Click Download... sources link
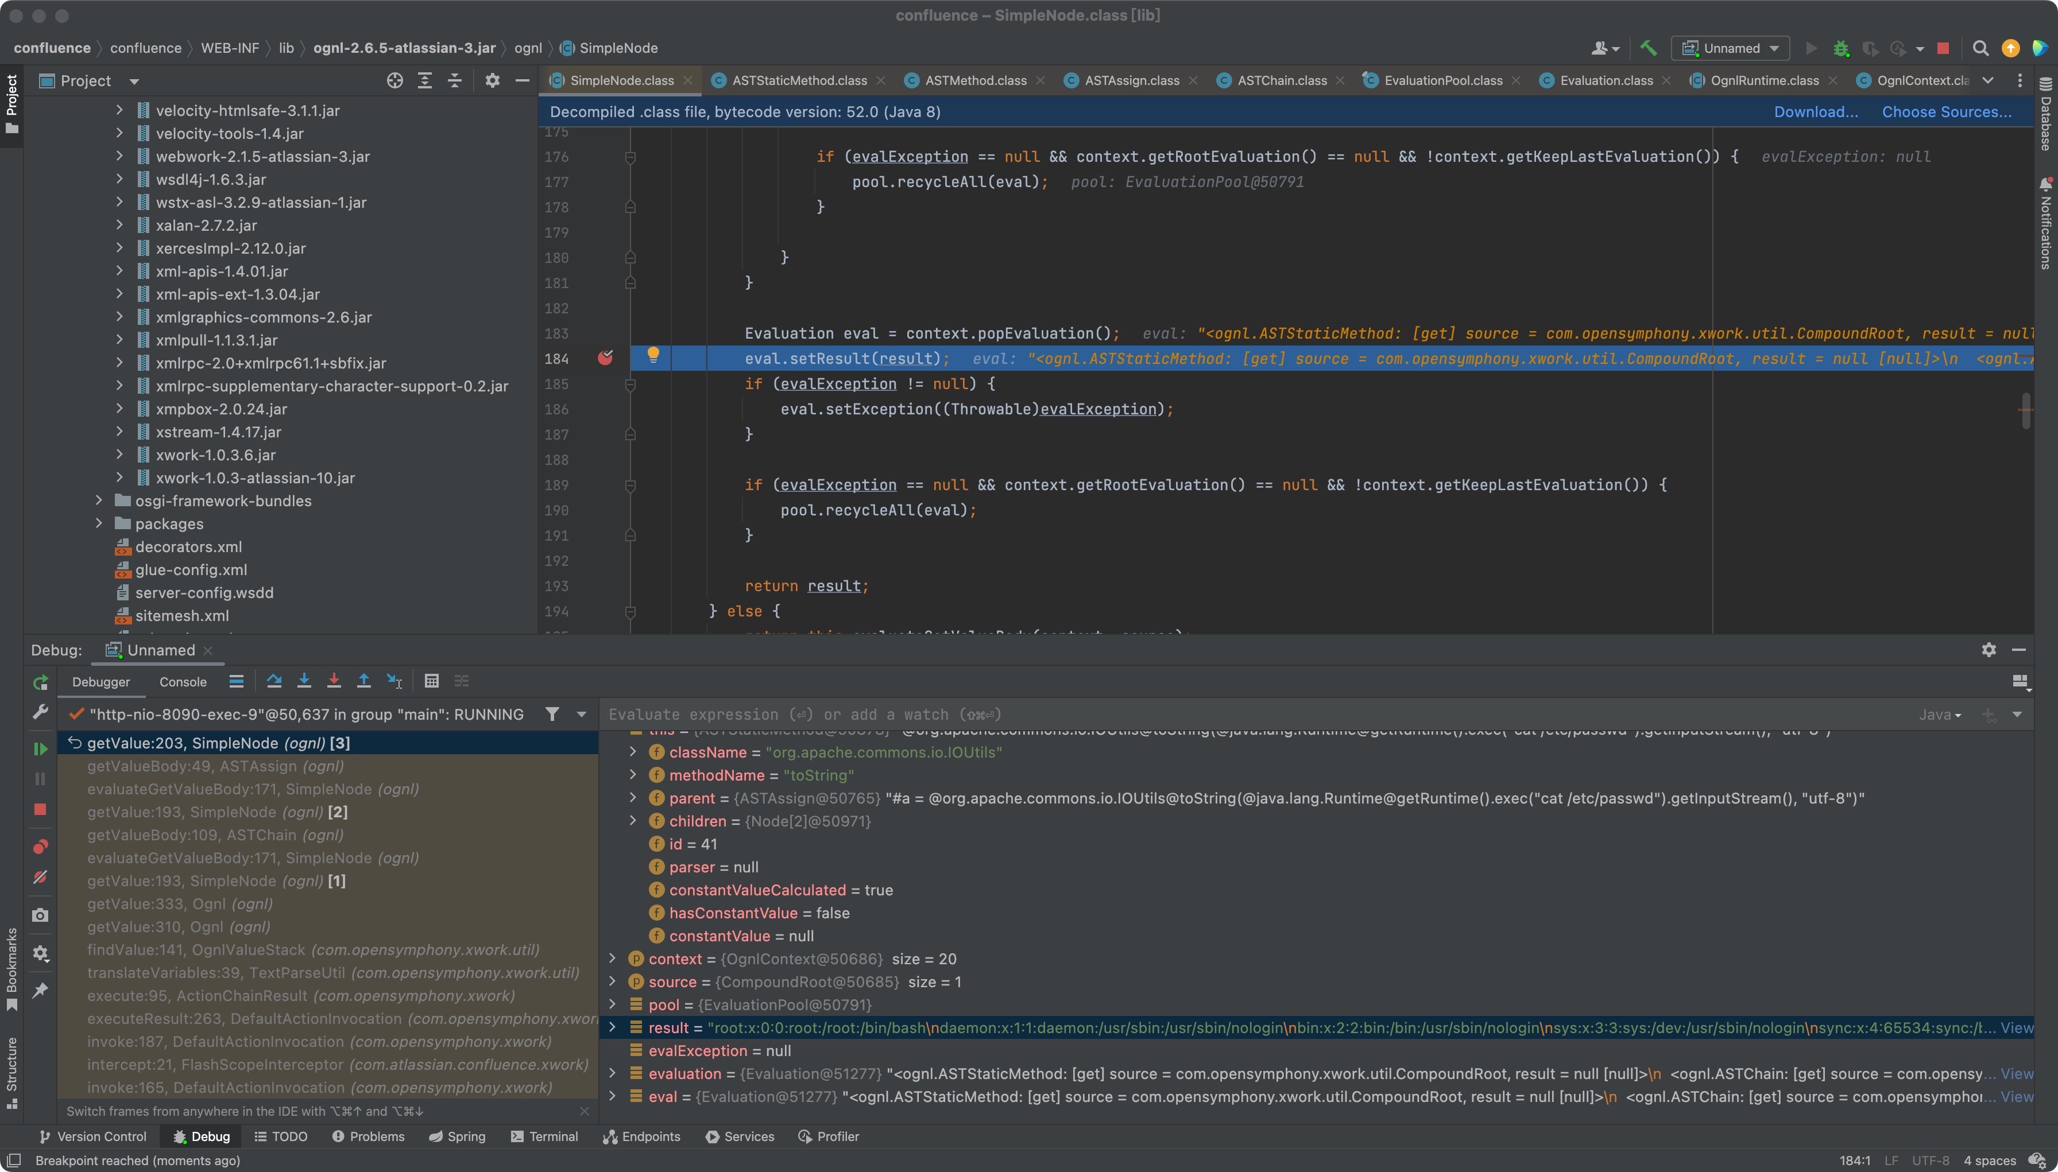The height and width of the screenshot is (1172, 2058). coord(1816,112)
